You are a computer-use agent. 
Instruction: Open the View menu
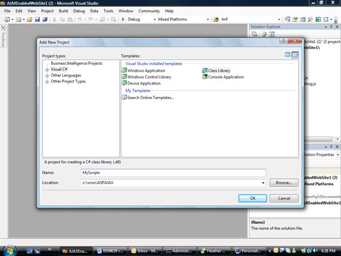point(31,11)
